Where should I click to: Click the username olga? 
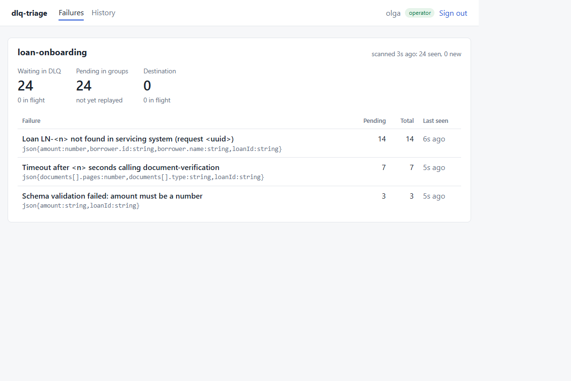click(393, 13)
